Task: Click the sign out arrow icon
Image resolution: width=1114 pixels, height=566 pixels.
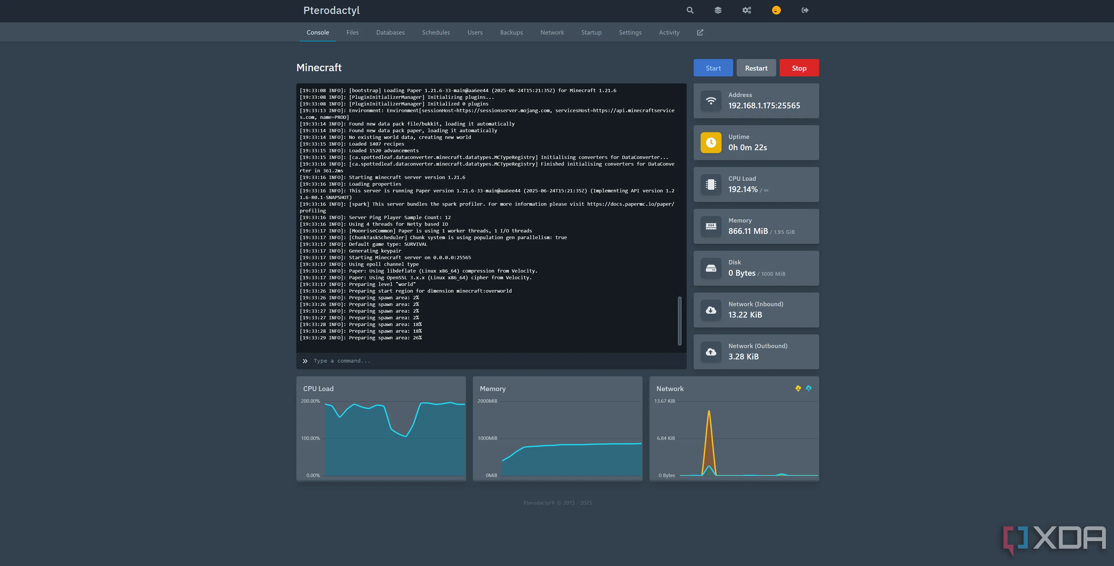Action: tap(805, 10)
